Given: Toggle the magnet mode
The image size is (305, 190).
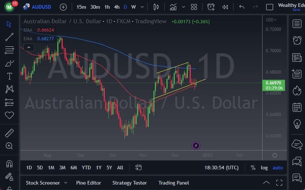Looking at the screenshot, I should (x=9, y=164).
